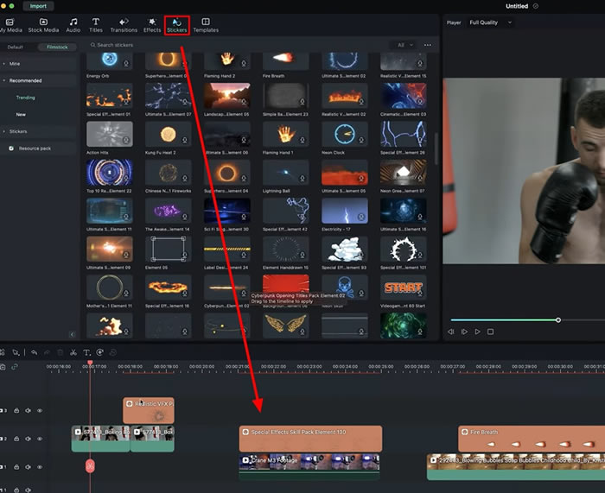Image resolution: width=605 pixels, height=493 pixels.
Task: Select the Fire Breath clip on timeline
Action: (532, 439)
